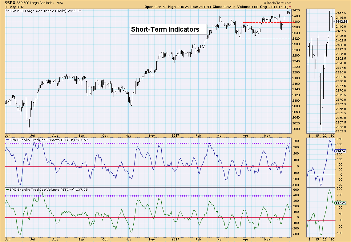Select the 2412.91 price tag on right axis
The height and width of the screenshot is (242, 351).
[x=342, y=21]
